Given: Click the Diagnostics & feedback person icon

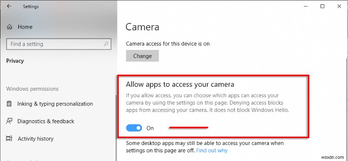Looking at the screenshot, I should (x=9, y=121).
